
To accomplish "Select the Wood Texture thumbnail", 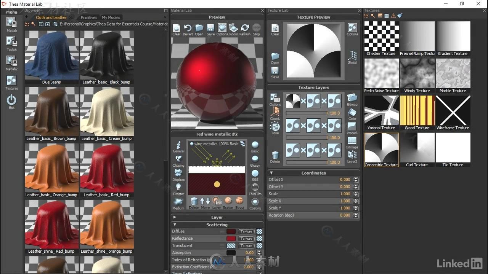I will pos(417,111).
